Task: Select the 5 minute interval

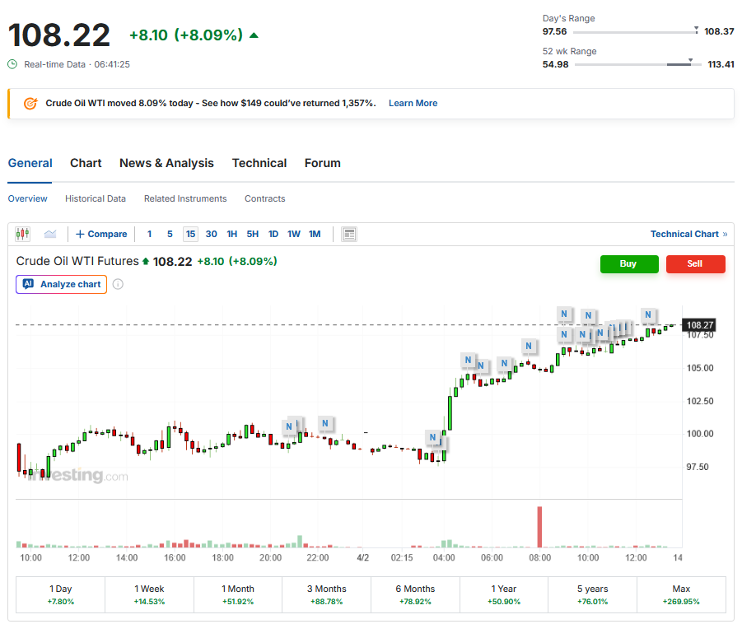Action: point(170,234)
